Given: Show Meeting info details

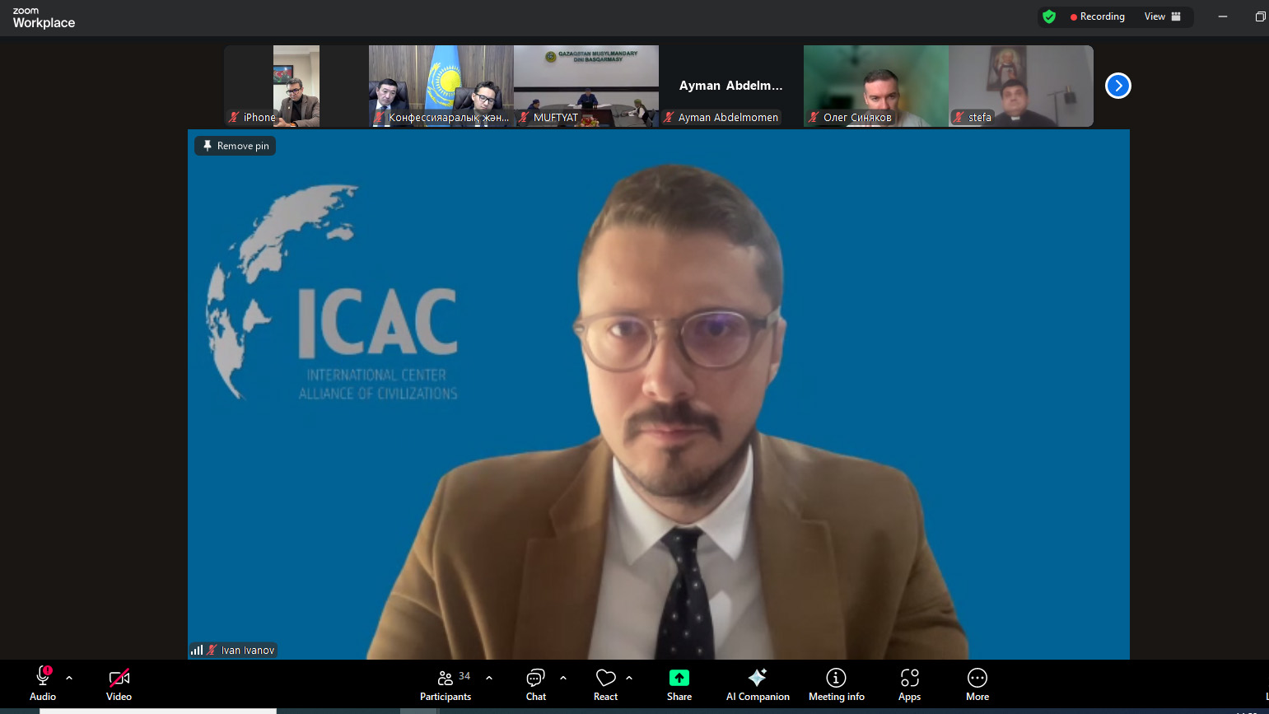Looking at the screenshot, I should pyautogui.click(x=836, y=684).
